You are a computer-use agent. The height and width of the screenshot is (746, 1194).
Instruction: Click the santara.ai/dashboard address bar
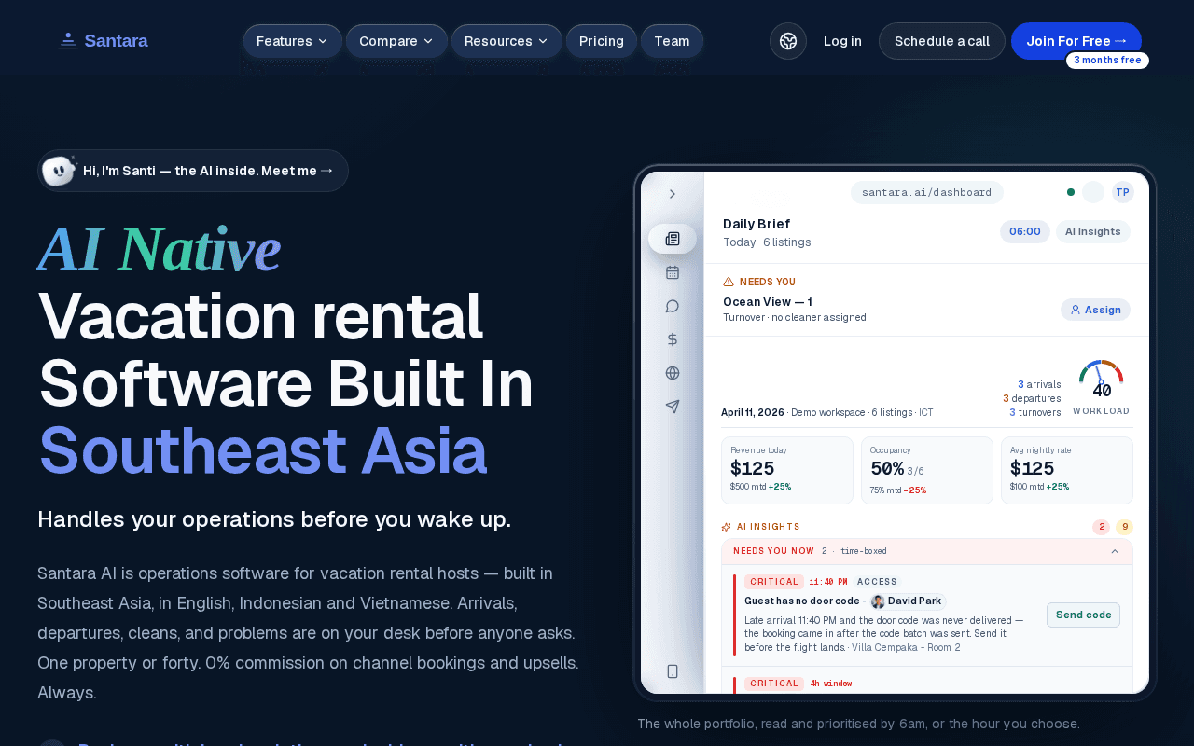(926, 192)
